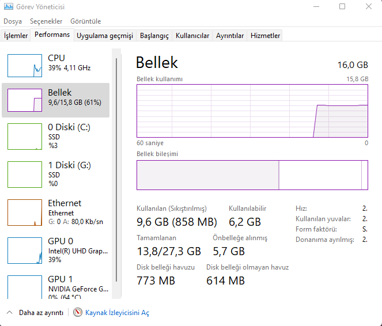Screen dimensions: 382x326
Task: Select the GPU 1 NVIDIA graph thumbnail
Action: pos(25,286)
